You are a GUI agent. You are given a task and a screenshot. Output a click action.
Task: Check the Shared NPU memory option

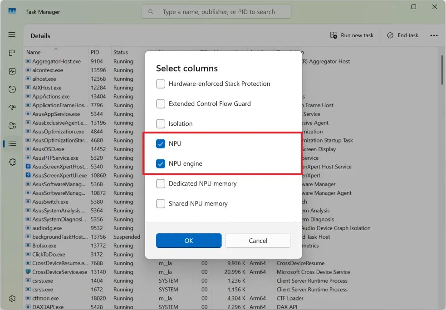point(161,204)
